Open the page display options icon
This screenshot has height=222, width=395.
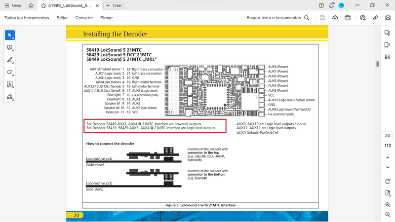click(388, 193)
